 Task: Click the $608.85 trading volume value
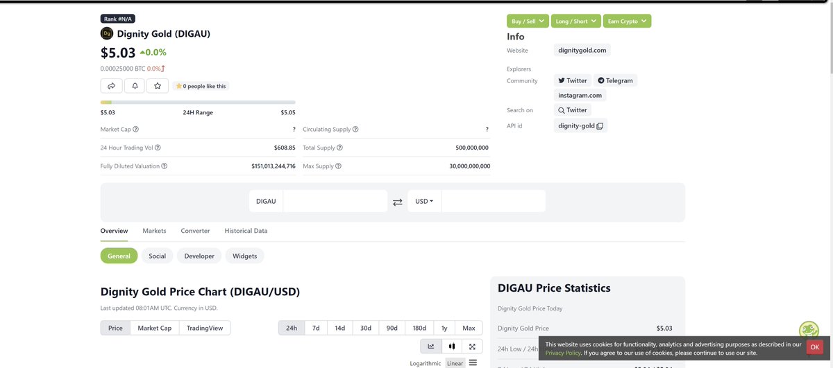(x=285, y=148)
